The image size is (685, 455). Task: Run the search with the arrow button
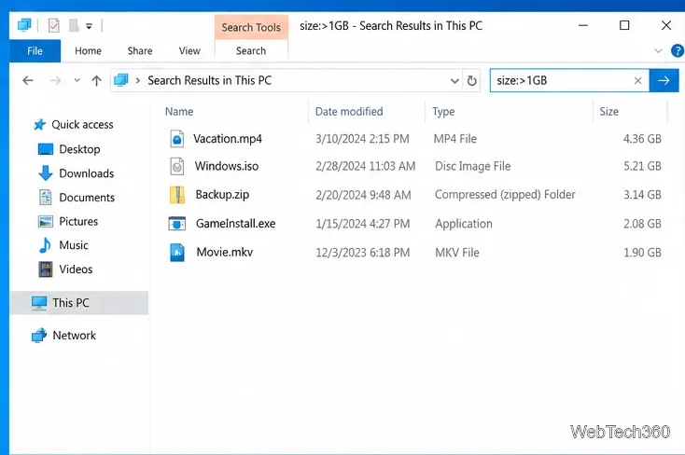tap(664, 80)
